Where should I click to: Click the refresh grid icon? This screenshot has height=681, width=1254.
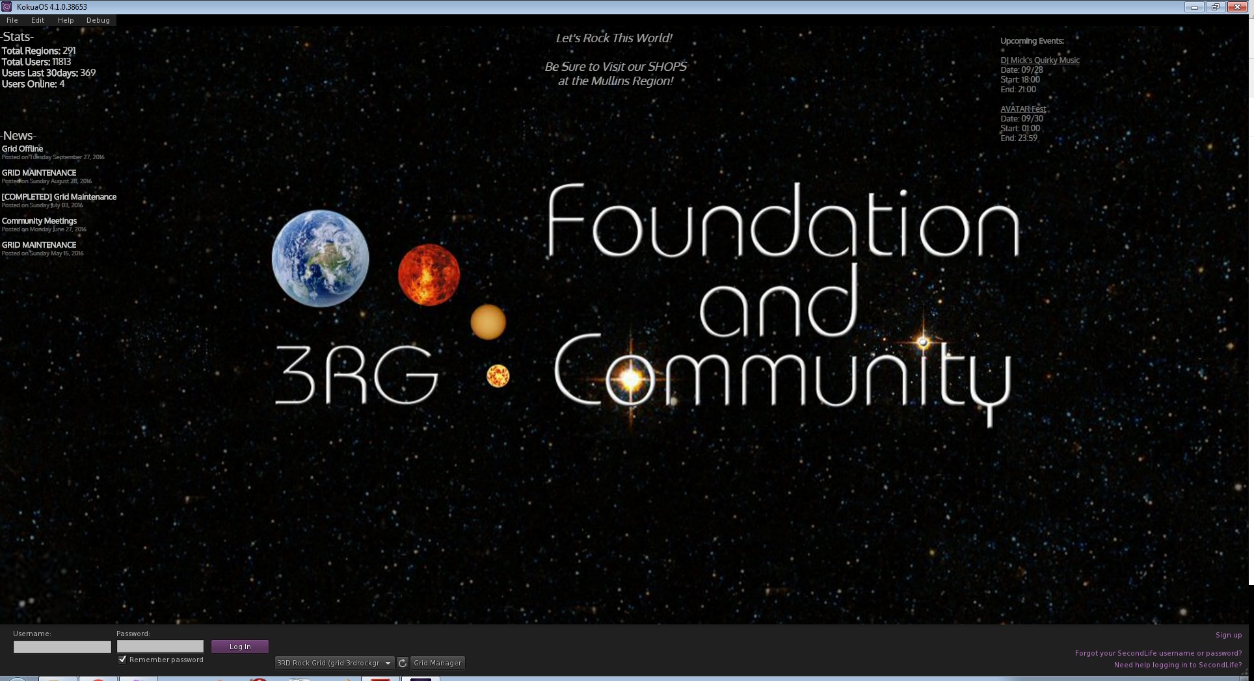pos(403,663)
